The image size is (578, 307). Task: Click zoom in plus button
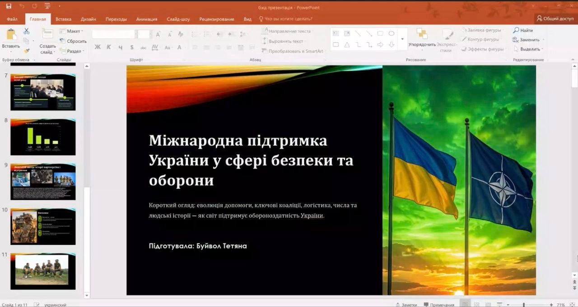(x=551, y=305)
